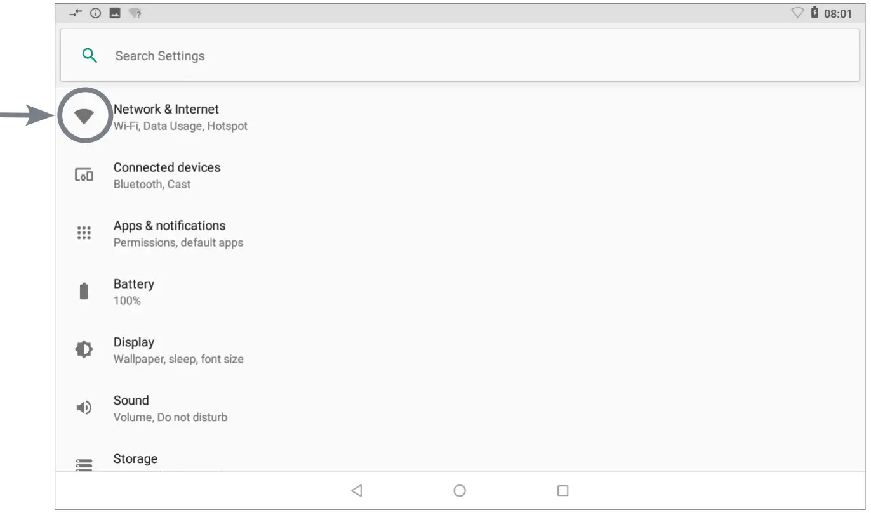Image resolution: width=871 pixels, height=513 pixels.
Task: Click the 08:01 clock in the status bar
Action: coord(839,11)
